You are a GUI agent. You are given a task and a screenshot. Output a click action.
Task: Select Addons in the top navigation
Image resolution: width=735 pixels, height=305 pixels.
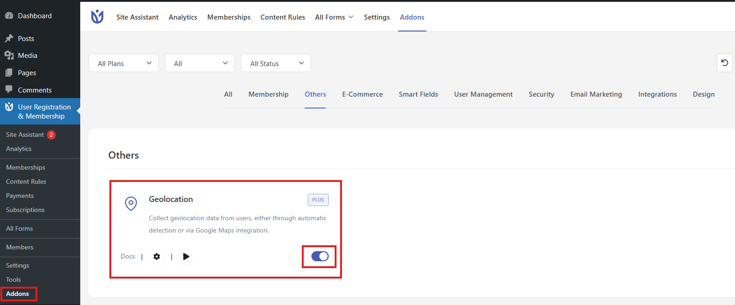point(412,17)
